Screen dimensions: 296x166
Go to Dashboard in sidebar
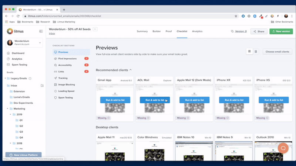18,53
